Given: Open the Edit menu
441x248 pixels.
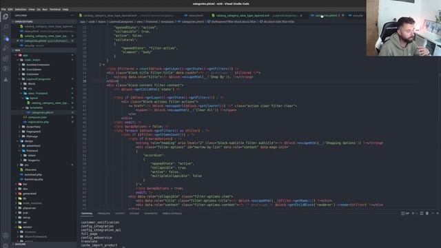Looking at the screenshot, I should [10, 9].
